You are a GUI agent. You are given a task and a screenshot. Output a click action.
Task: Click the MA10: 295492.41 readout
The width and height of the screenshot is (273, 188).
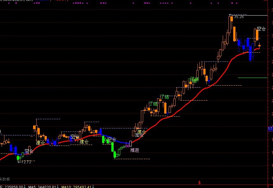(77, 187)
